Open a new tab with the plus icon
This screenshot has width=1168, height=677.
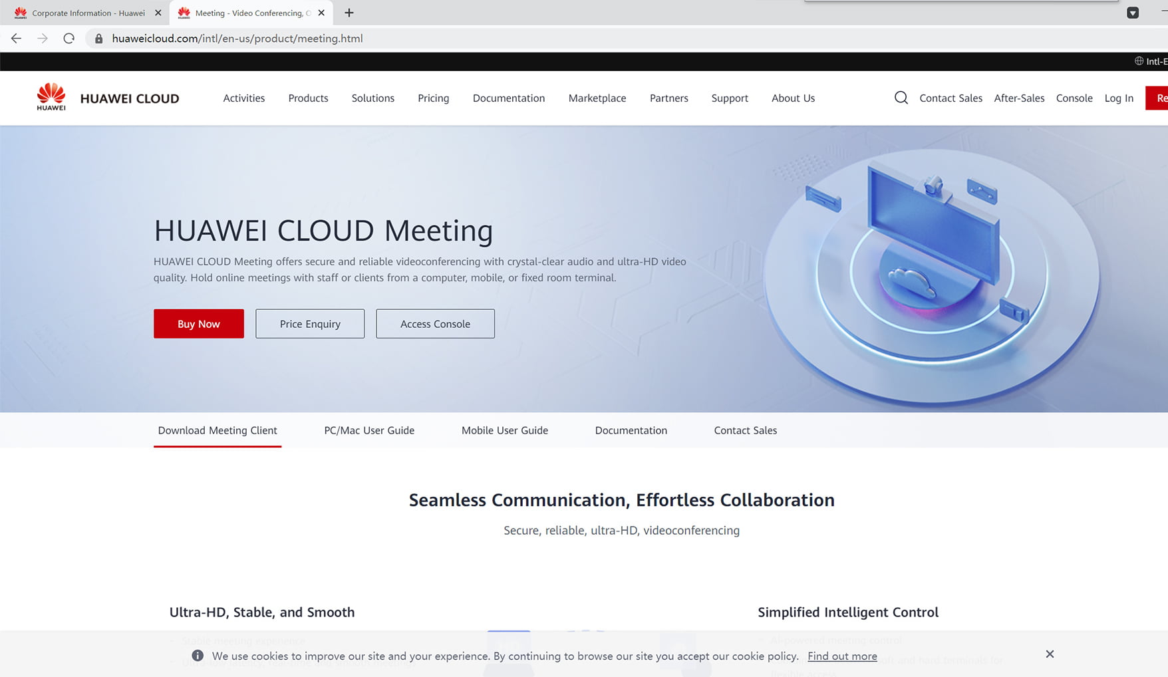(x=349, y=13)
